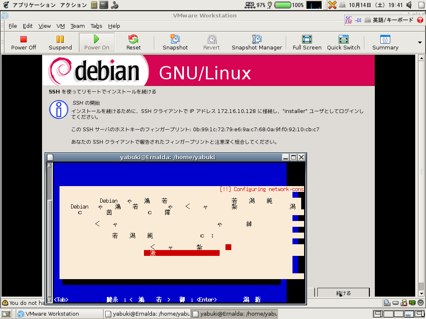The image size is (426, 319).
Task: Launch the file cabinet panel launcher
Action: coord(94,5)
